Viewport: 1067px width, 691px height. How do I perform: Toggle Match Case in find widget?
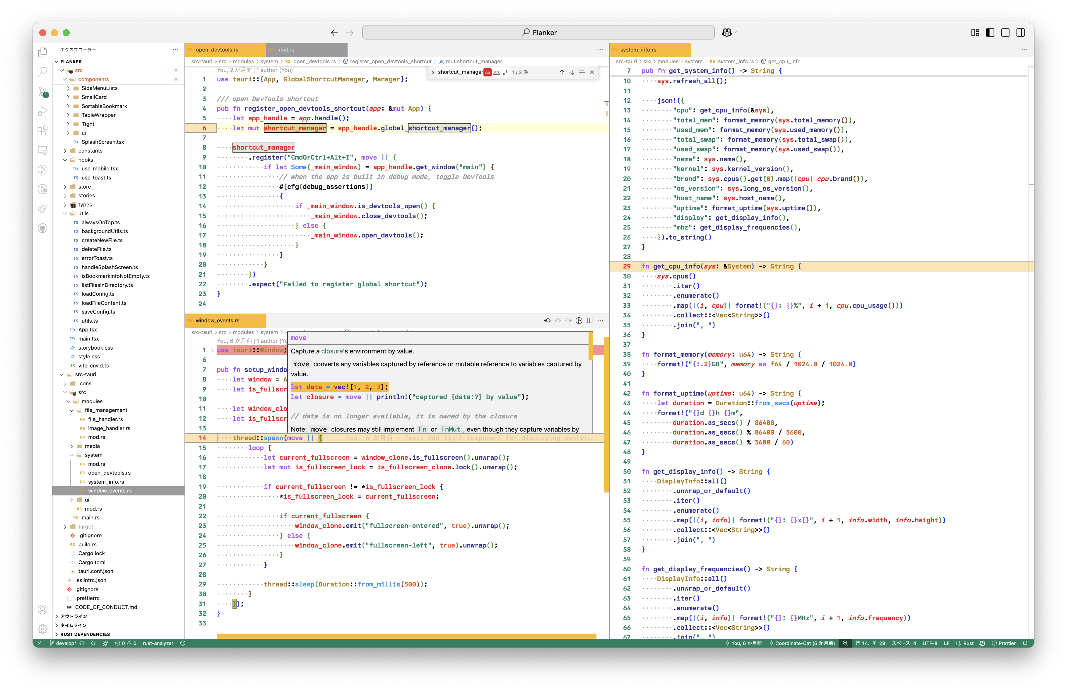tap(487, 72)
